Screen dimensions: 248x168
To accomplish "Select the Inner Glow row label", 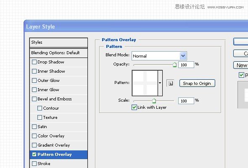I will (x=48, y=90).
